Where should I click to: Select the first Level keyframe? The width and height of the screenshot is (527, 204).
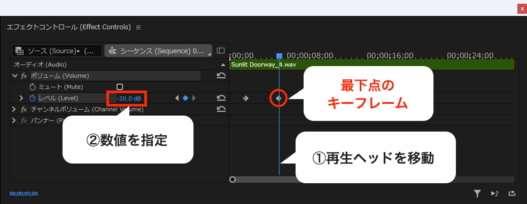245,98
